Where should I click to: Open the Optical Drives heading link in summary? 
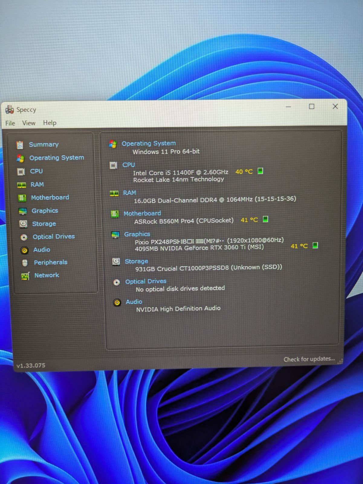(x=146, y=281)
